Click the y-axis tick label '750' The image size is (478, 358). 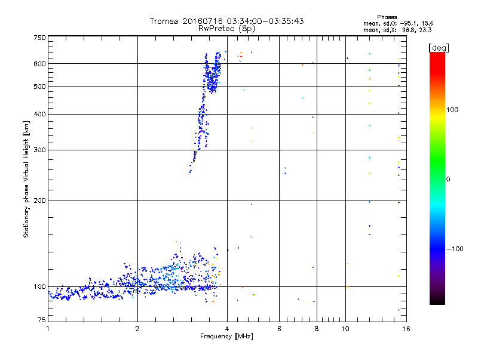pyautogui.click(x=39, y=38)
